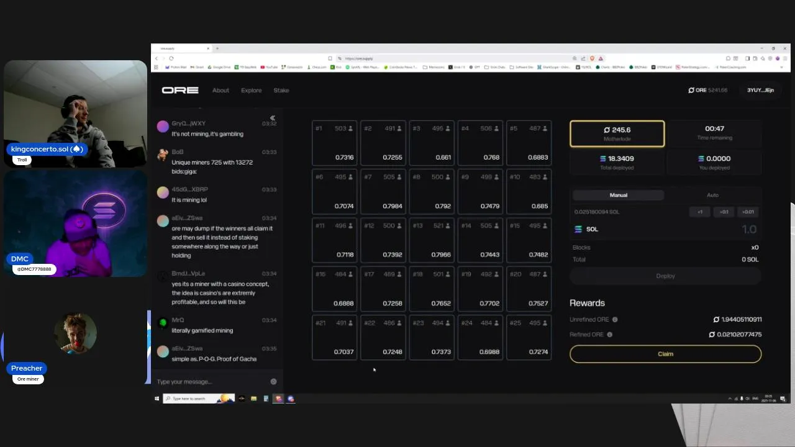
Task: Click the 00:47 Time remaining card
Action: click(x=714, y=133)
